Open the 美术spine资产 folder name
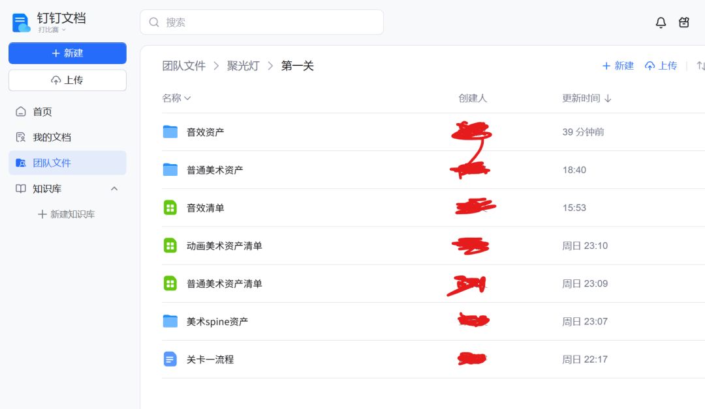This screenshot has height=409, width=705. pos(217,322)
